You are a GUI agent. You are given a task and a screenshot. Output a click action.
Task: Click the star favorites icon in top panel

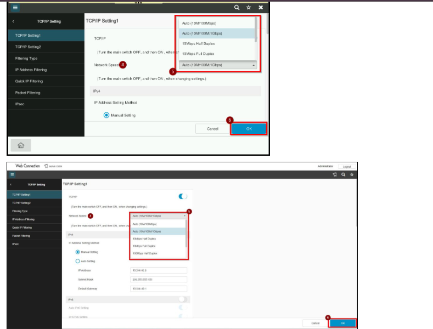click(249, 8)
